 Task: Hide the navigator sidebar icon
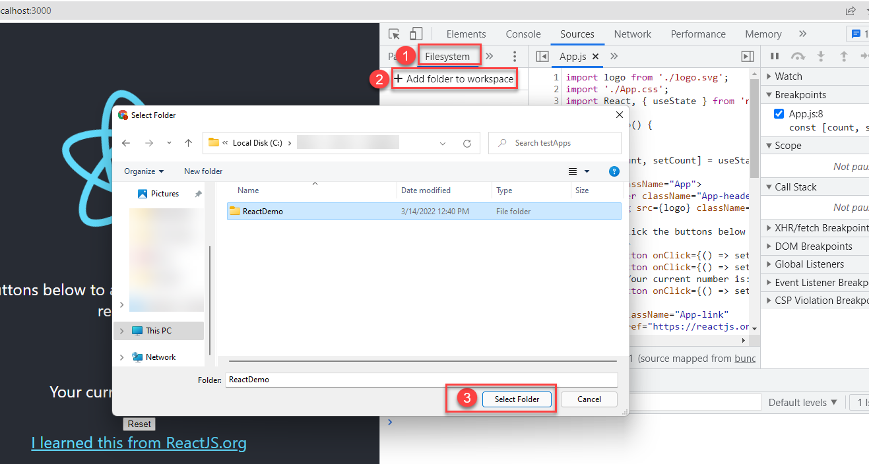[542, 57]
